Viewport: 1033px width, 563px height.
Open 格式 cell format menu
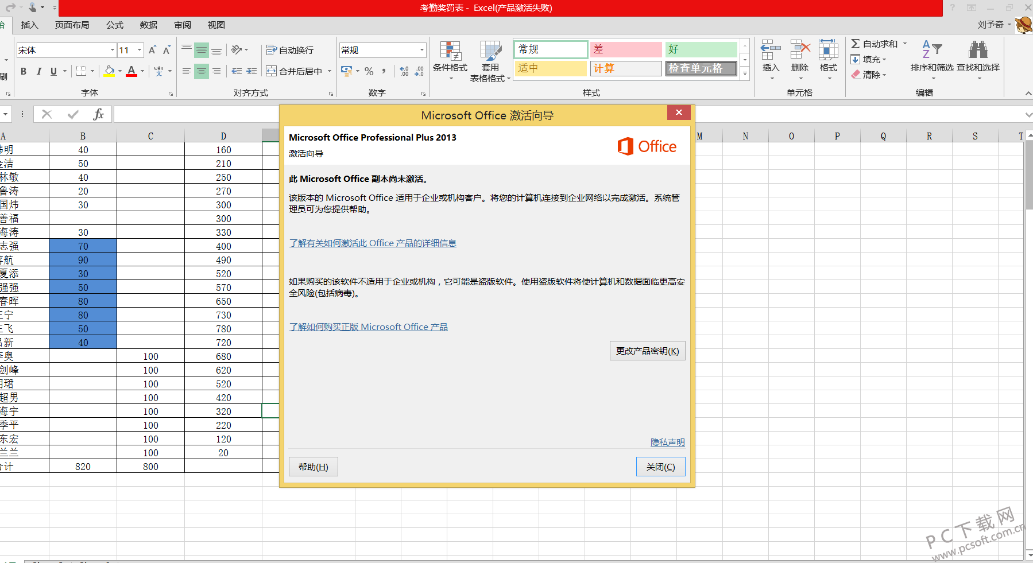click(x=829, y=60)
